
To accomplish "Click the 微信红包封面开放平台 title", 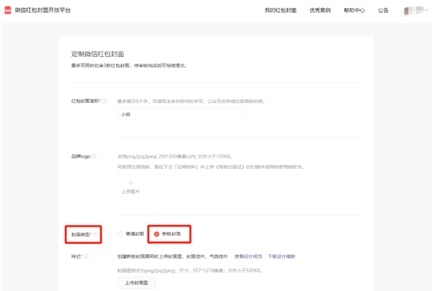I will pyautogui.click(x=43, y=10).
